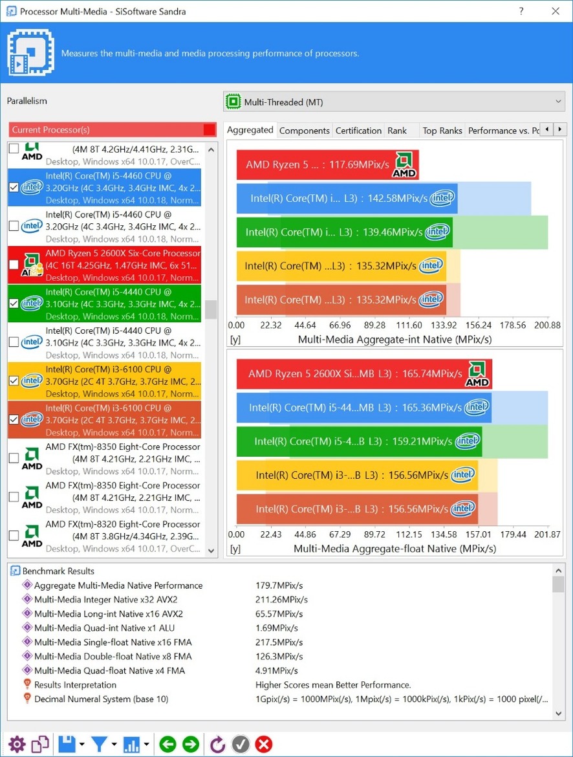
Task: Click the help question mark in title bar
Action: (521, 11)
